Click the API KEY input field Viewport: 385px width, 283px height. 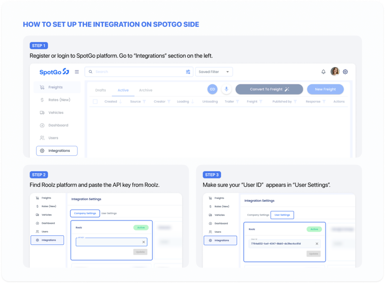[111, 242]
